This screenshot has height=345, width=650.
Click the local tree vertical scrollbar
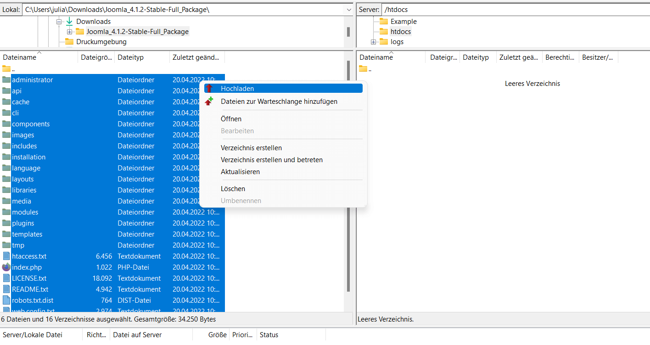348,32
